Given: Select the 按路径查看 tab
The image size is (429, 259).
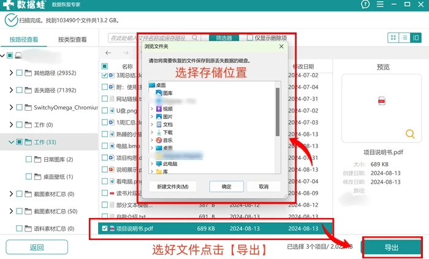Looking at the screenshot, I should 24,40.
